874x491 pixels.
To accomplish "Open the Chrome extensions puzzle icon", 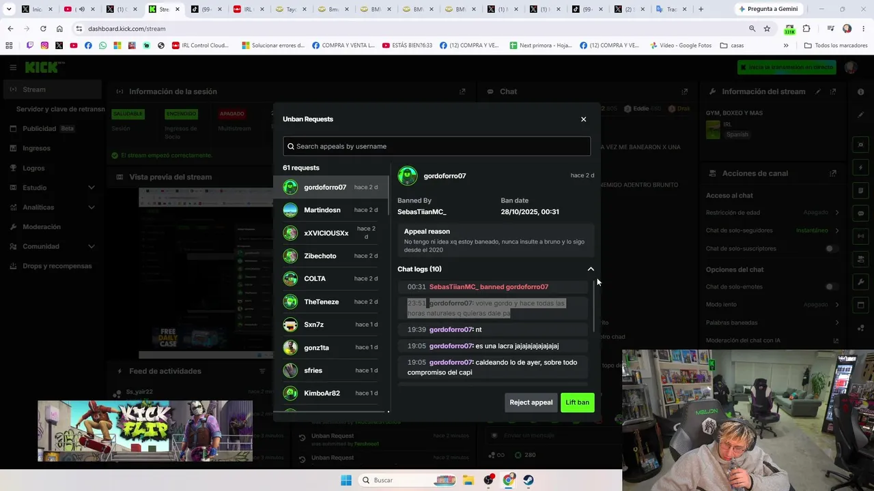I will 806,29.
